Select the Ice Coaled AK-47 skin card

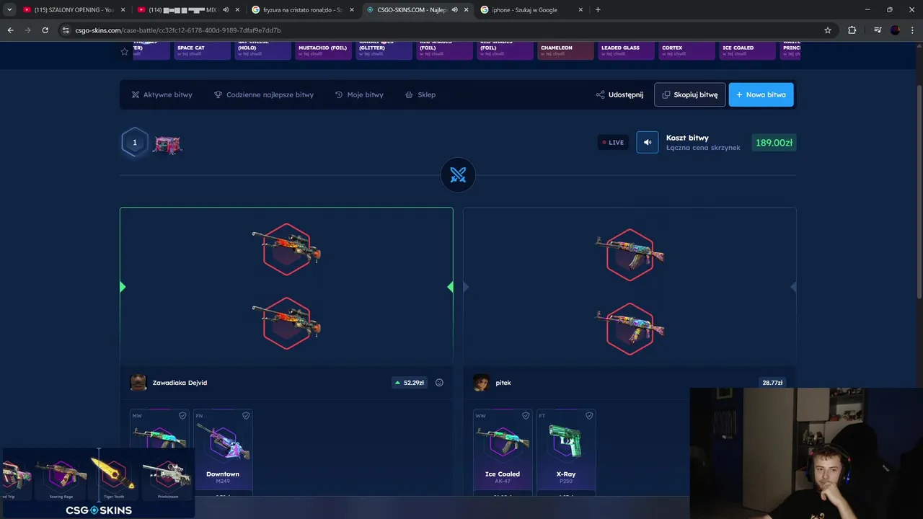pos(503,453)
